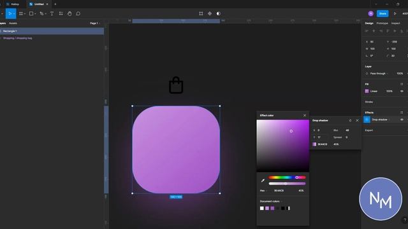This screenshot has height=229, width=408.
Task: Open the Frame tool dropdown arrow
Action: click(25, 14)
